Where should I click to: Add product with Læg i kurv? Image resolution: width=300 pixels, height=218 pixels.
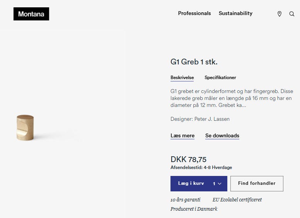click(191, 183)
